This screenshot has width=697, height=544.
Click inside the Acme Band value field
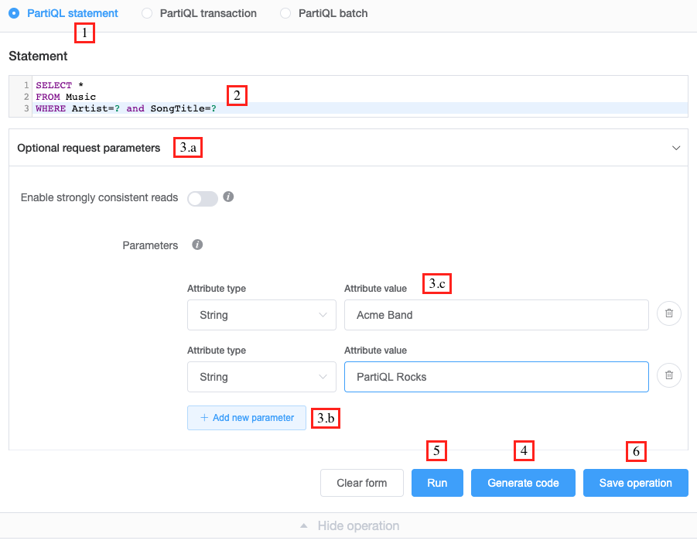tap(496, 315)
